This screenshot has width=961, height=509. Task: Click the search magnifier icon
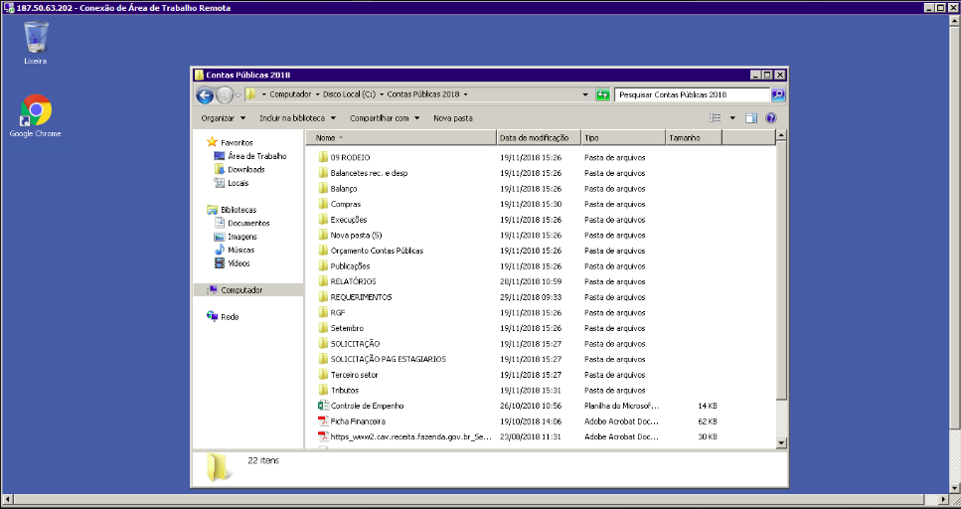(x=777, y=95)
